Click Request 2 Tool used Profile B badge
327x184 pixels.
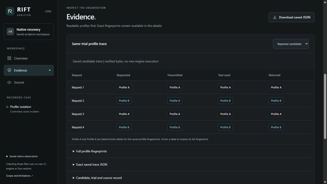pos(226,101)
